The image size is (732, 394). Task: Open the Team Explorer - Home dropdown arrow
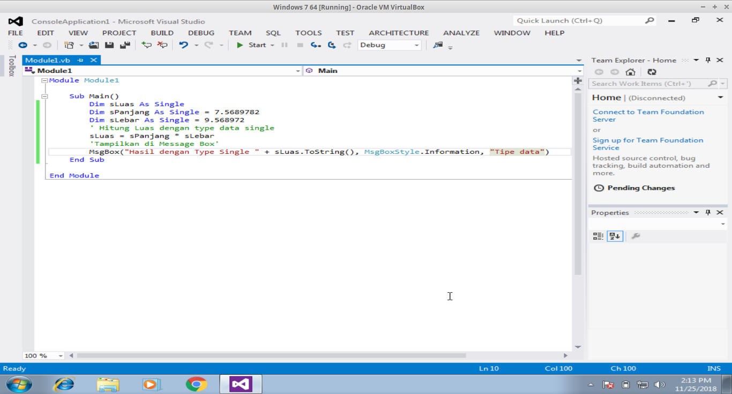pos(696,60)
